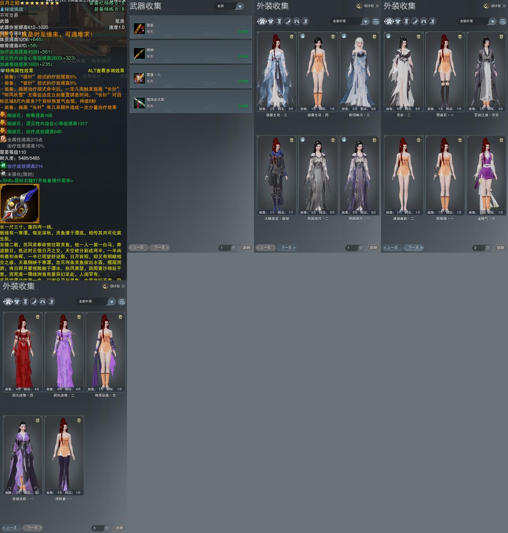This screenshot has width=508, height=533.
Task: Select boots category icon in page 3/3 outfit panel
Action: [x=52, y=302]
